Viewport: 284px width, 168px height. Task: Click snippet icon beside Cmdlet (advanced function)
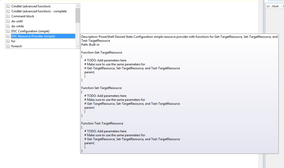point(8,6)
